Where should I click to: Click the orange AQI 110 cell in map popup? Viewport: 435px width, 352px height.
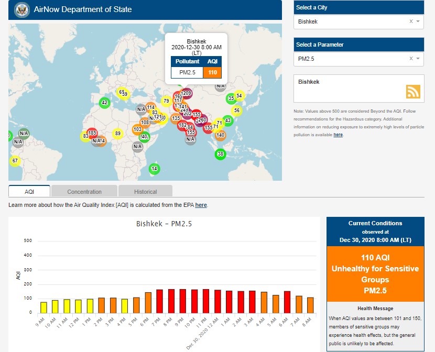click(212, 72)
